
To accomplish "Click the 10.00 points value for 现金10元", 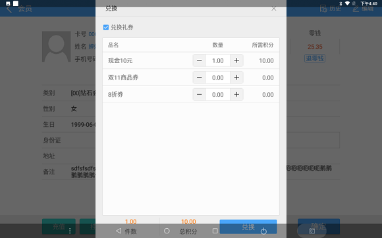I will pyautogui.click(x=266, y=60).
